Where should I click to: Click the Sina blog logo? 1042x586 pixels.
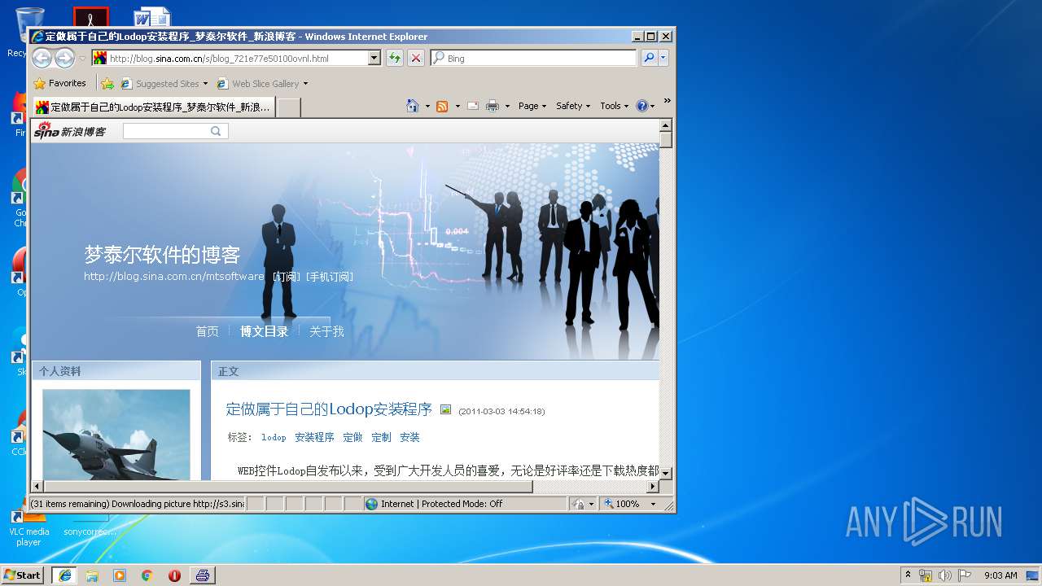[x=70, y=131]
